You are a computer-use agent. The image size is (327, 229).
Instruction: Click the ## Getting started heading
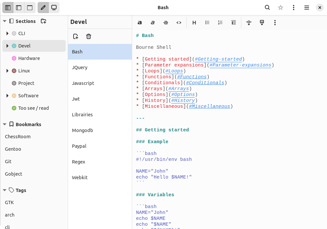pyautogui.click(x=163, y=130)
